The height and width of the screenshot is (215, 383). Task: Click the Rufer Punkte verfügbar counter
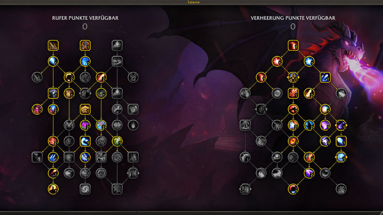click(85, 27)
